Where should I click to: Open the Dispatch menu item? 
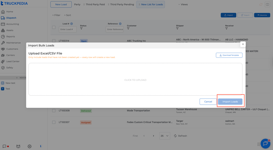pyautogui.click(x=11, y=18)
